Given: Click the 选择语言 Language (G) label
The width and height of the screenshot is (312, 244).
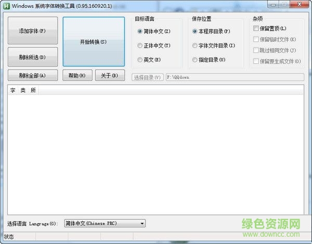Looking at the screenshot, I should 32,224.
